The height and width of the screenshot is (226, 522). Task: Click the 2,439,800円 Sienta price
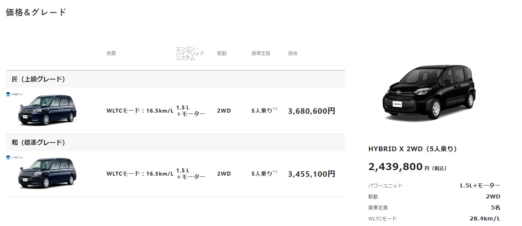point(396,167)
